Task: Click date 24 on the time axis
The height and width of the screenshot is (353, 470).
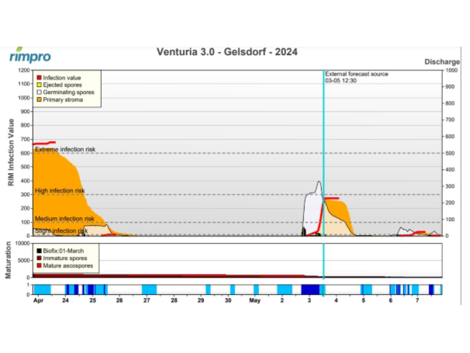Action: (65, 300)
